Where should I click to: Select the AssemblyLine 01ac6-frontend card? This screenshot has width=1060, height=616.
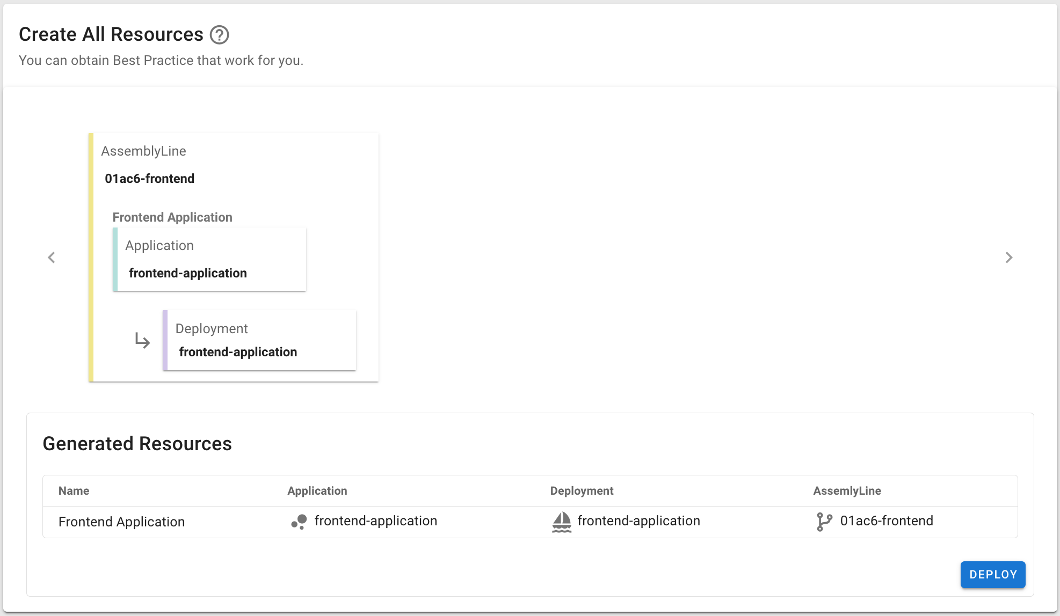149,179
